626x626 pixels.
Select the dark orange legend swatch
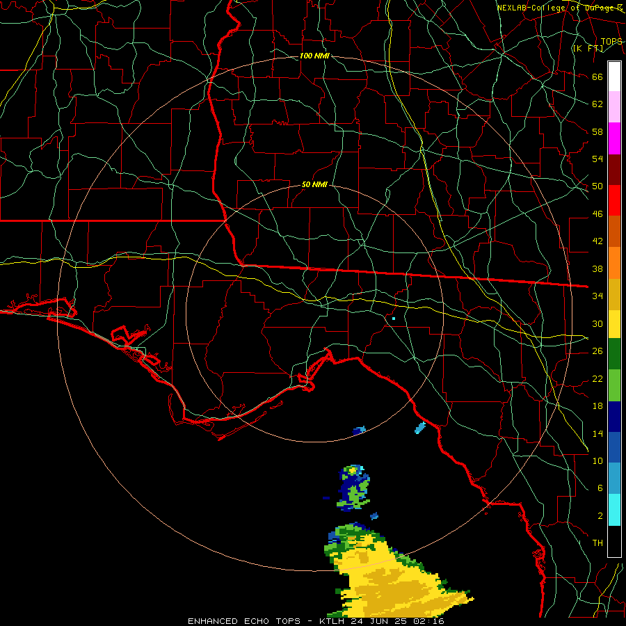pyautogui.click(x=614, y=232)
